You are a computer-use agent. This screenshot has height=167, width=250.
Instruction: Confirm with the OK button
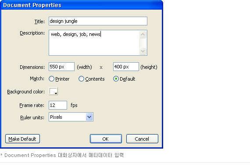(106, 139)
